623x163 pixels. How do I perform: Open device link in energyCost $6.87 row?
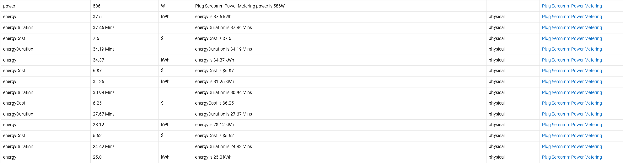pos(572,71)
